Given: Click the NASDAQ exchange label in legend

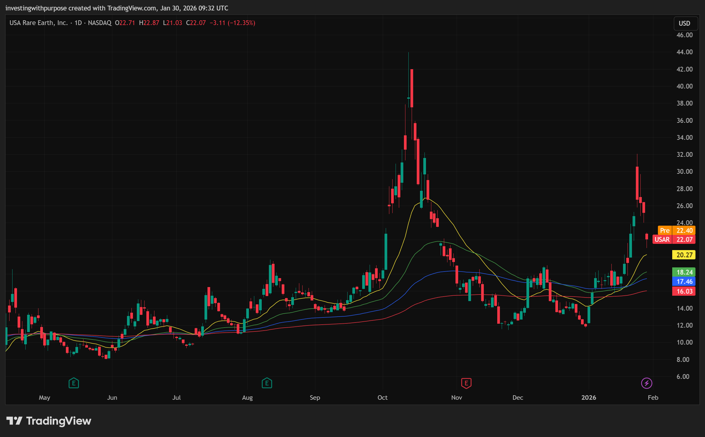Looking at the screenshot, I should (x=100, y=23).
